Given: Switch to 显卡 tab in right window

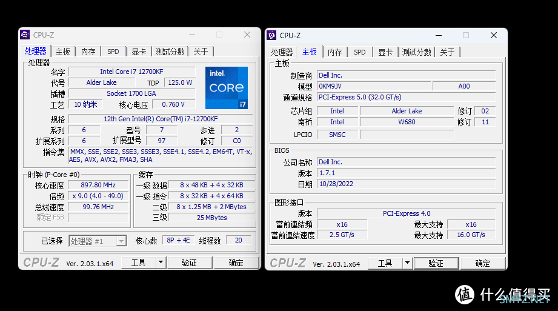Looking at the screenshot, I should 385,52.
